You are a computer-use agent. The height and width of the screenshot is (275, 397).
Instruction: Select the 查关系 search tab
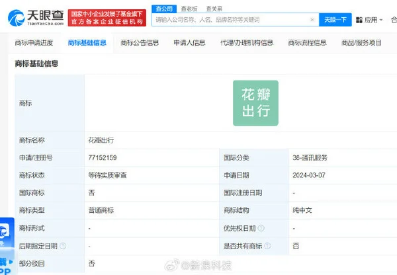tap(214, 9)
